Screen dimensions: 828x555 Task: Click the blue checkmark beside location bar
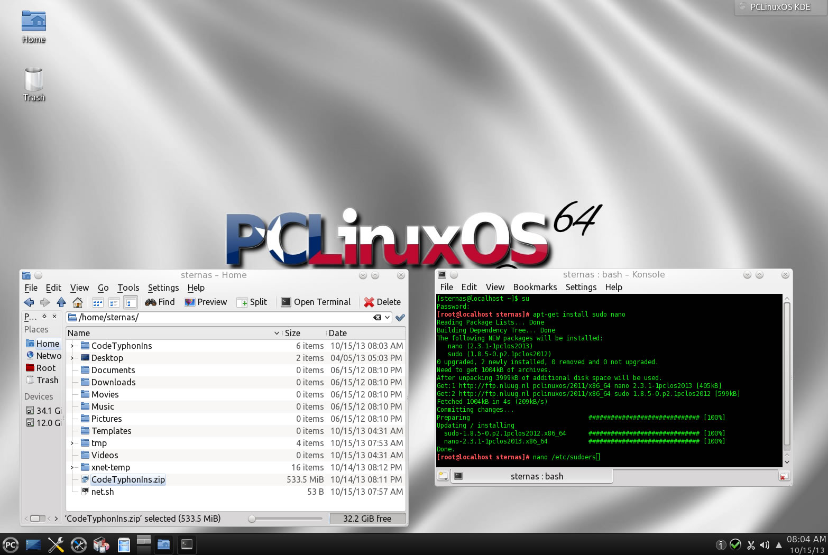pyautogui.click(x=400, y=318)
